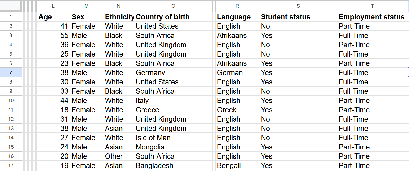Select row header 7

pyautogui.click(x=11, y=72)
